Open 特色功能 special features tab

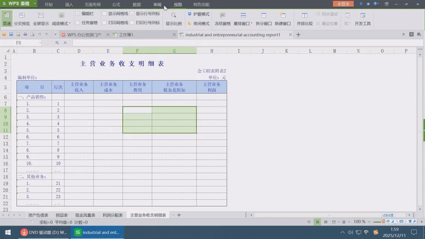(201, 5)
